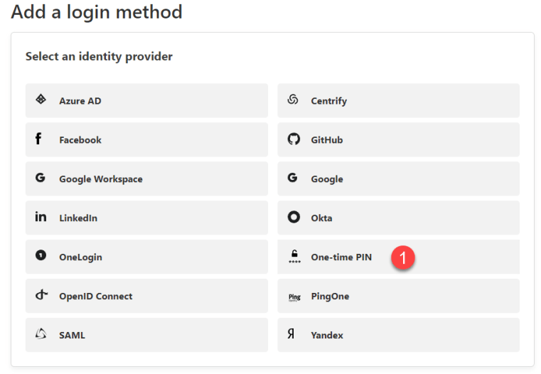Click the Azure AD diamond icon
Viewport: 541px width, 374px height.
(41, 100)
